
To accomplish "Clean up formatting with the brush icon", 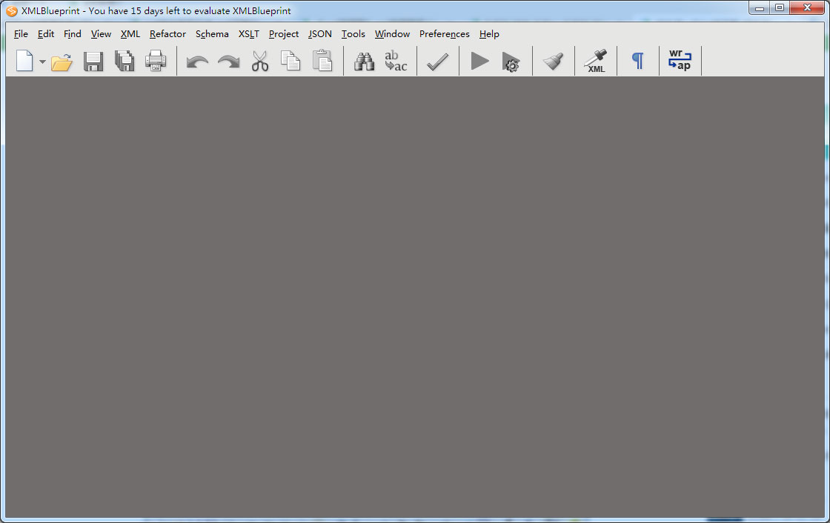I will [553, 62].
